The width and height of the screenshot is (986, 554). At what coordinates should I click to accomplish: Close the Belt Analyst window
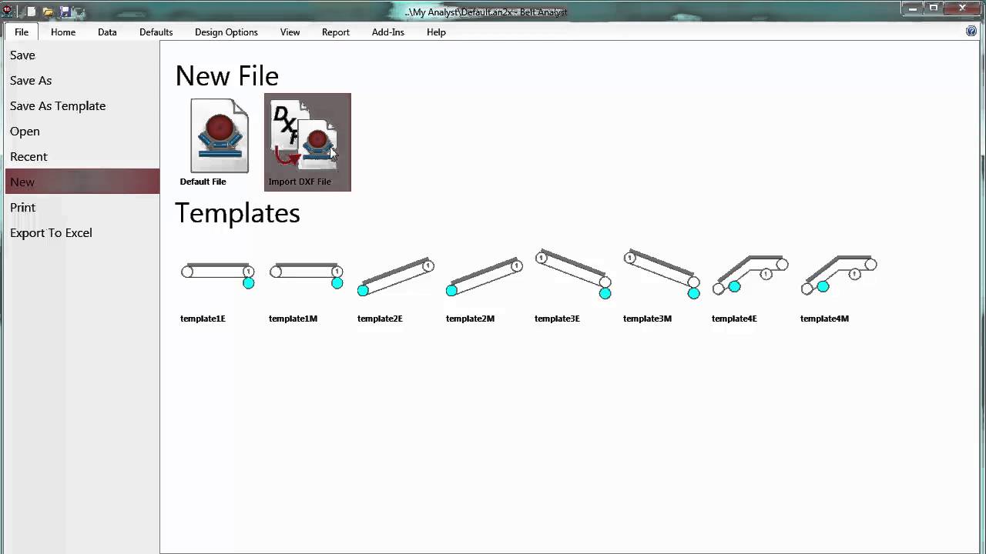tap(963, 8)
